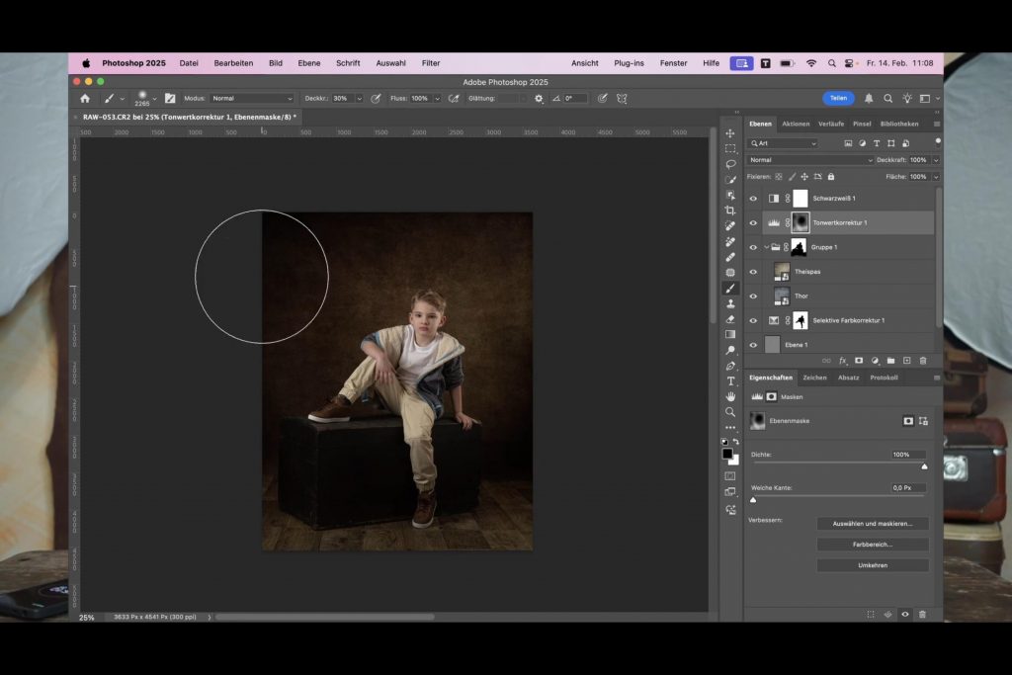Click the Home icon in options bar

coord(85,99)
